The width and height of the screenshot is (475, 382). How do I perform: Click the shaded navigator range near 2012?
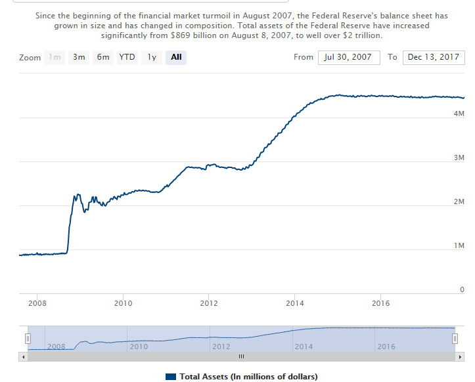pos(221,337)
